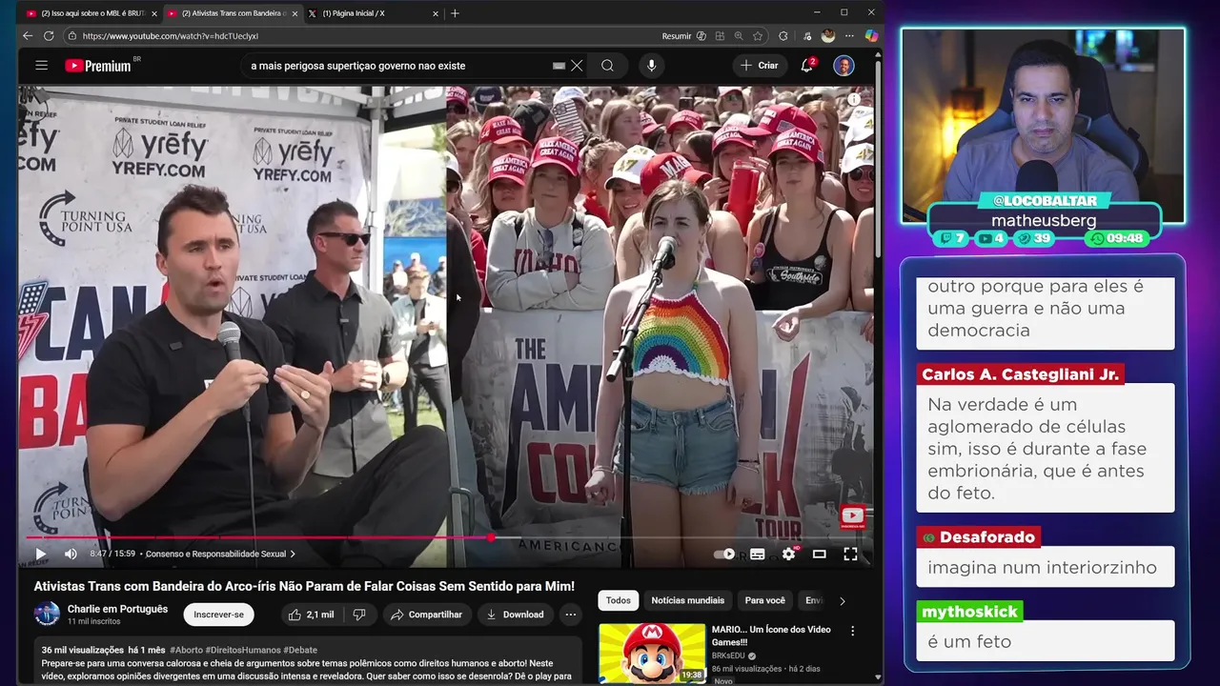The image size is (1220, 686).
Task: Click the 11 mil inscritos text
Action: (x=93, y=621)
